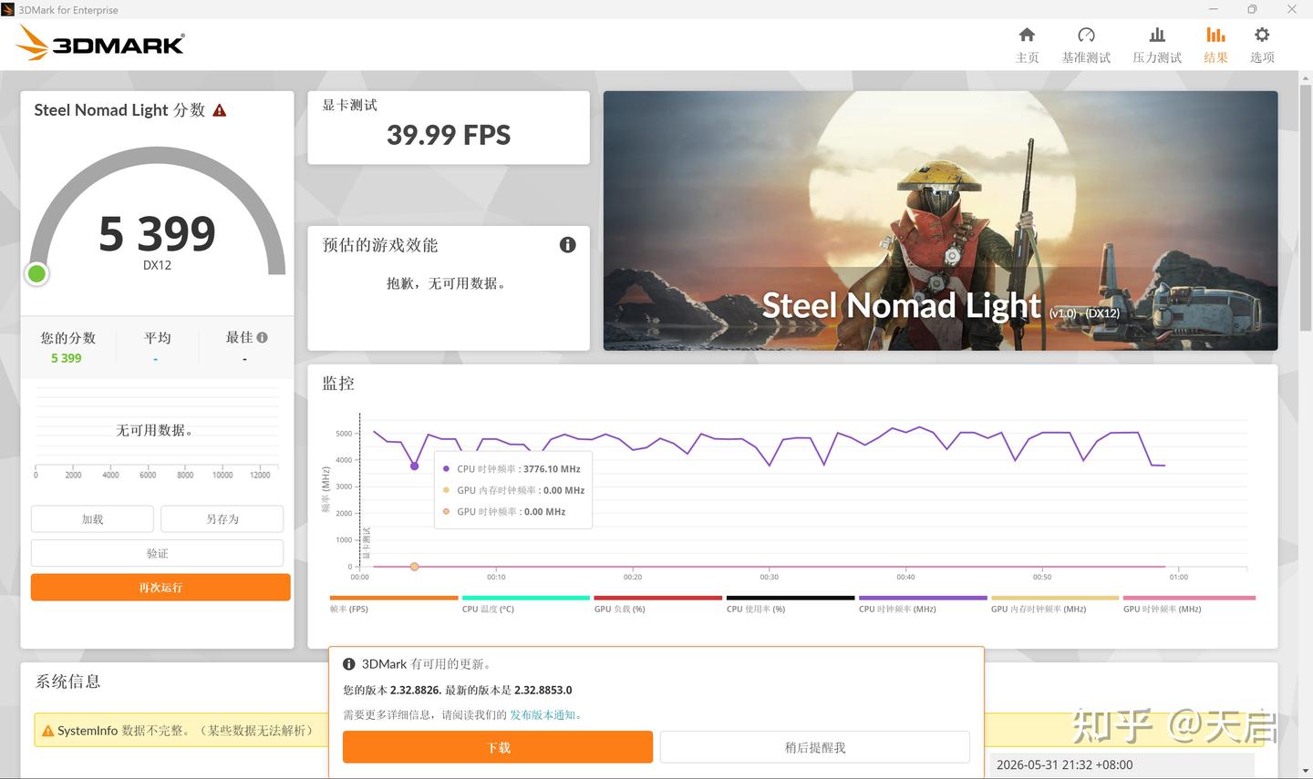The image size is (1313, 779).
Task: Toggle the GPU 内存时钟频率 (MHz) chart series
Action: coord(1055,604)
